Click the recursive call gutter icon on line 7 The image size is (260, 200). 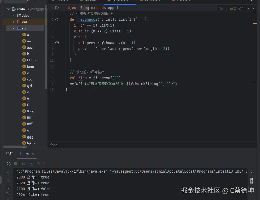click(57, 42)
